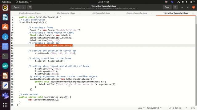Viewport: 197px width, 110px height.
Task: Click the Open button
Action: (16, 7)
